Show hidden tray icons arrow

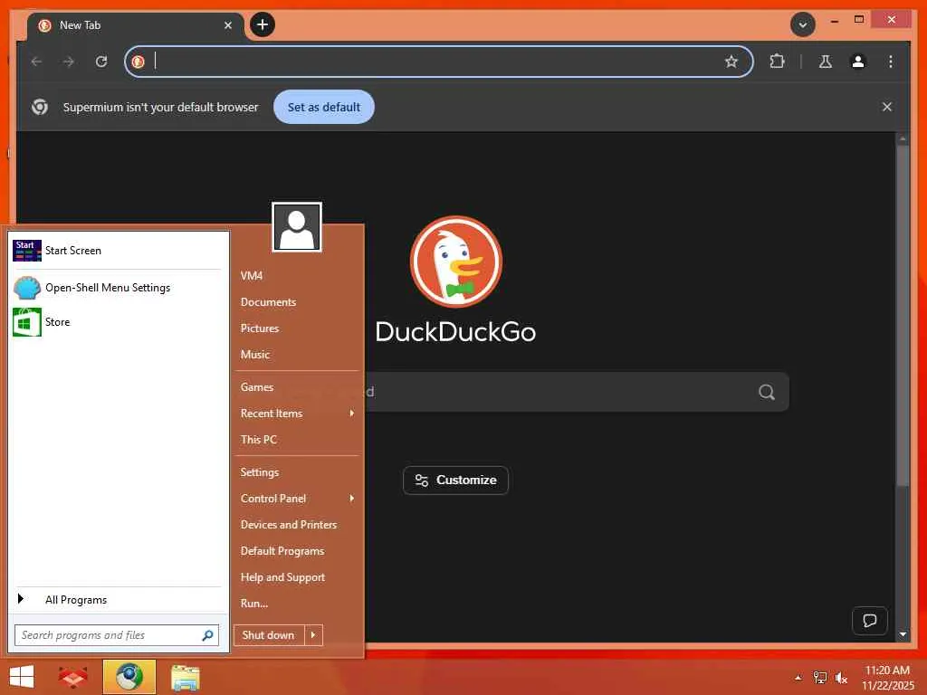click(x=798, y=677)
